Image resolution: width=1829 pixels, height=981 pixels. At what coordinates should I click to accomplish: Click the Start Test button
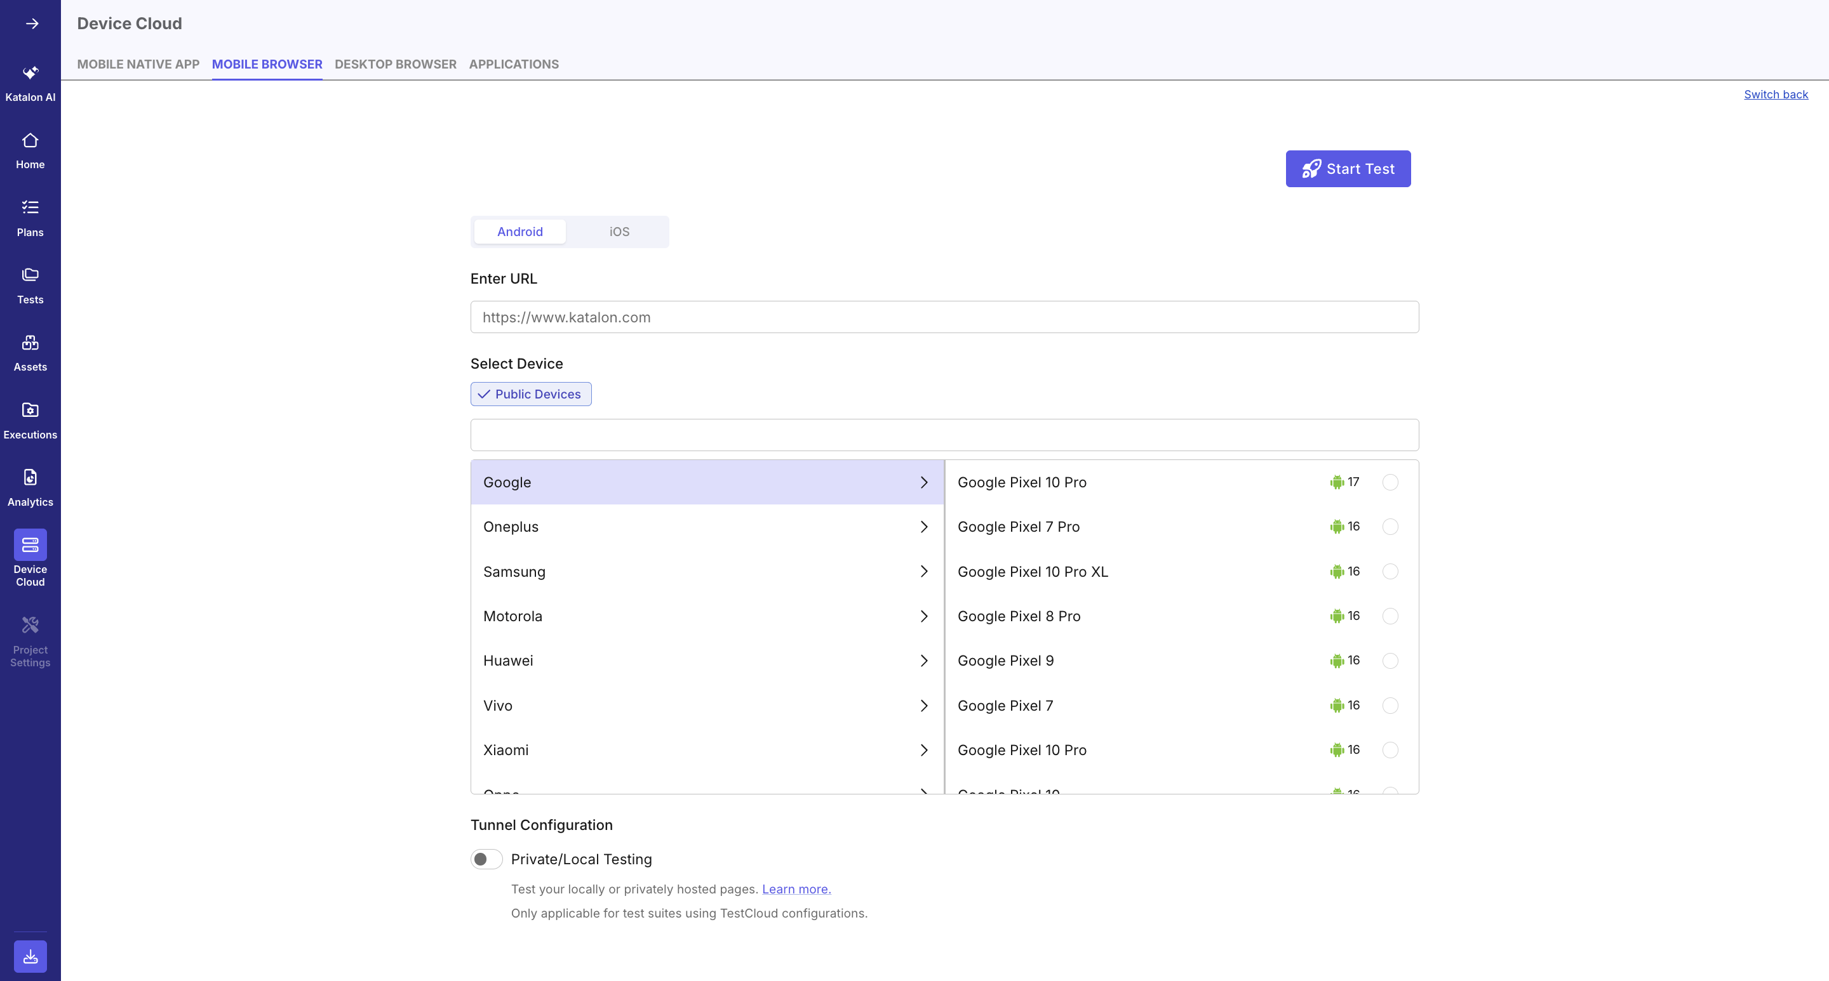[x=1348, y=169]
